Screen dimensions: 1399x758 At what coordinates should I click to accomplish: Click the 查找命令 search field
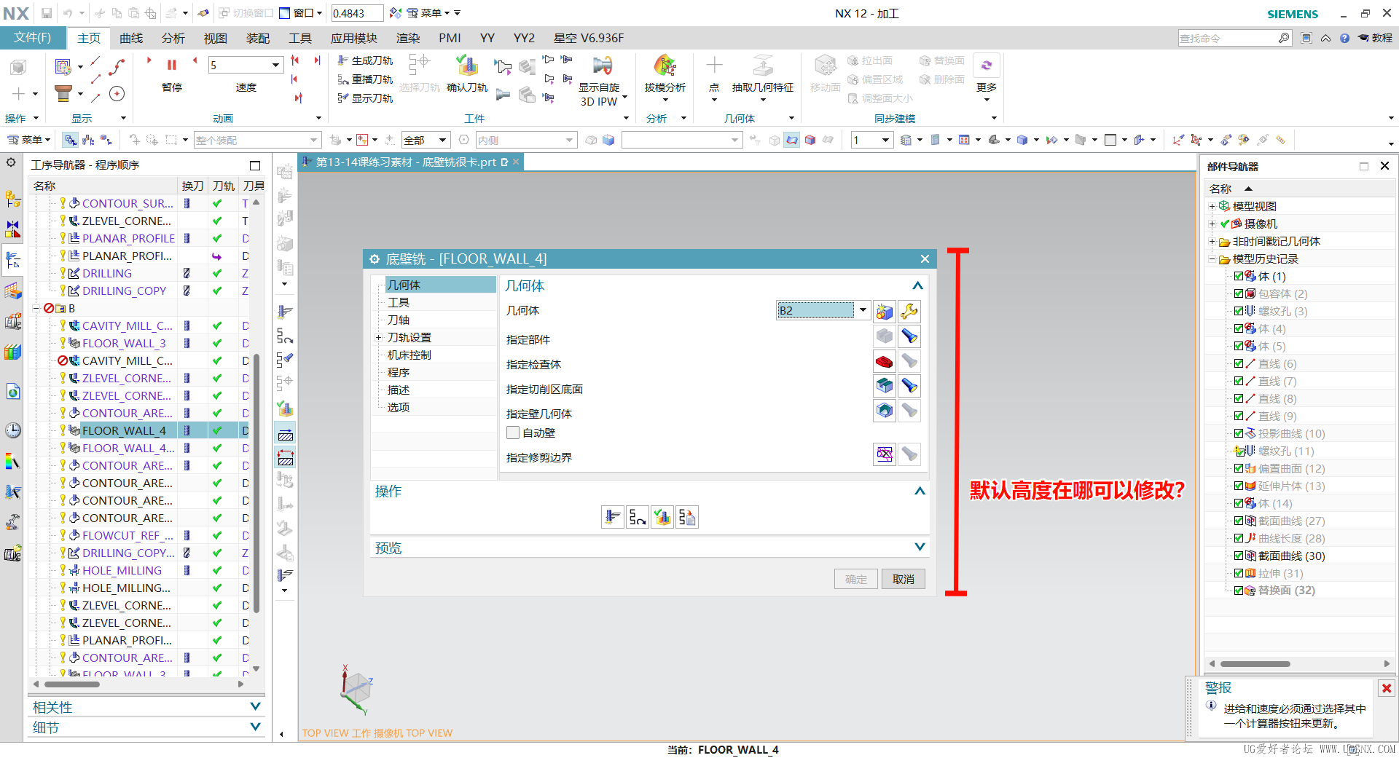pos(1228,38)
